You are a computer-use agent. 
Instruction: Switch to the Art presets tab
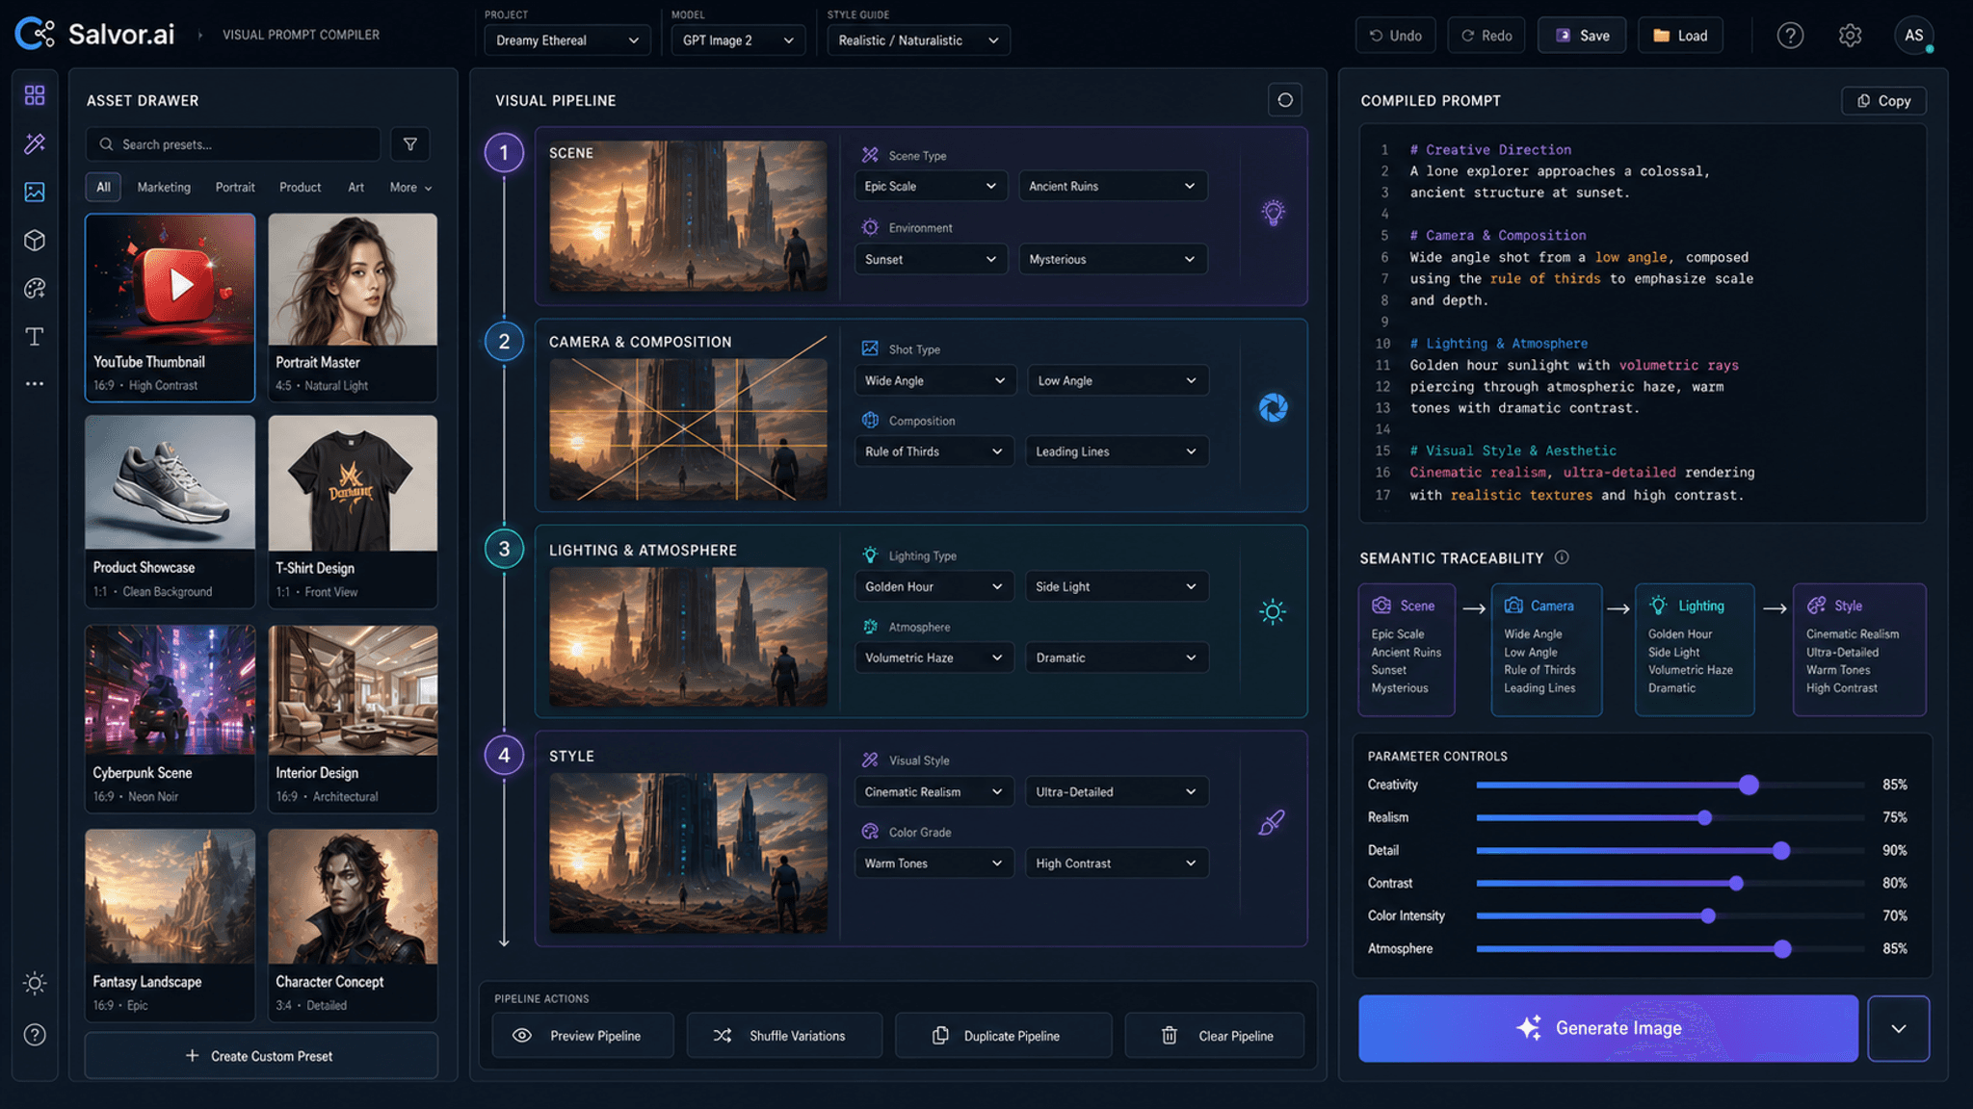point(356,187)
